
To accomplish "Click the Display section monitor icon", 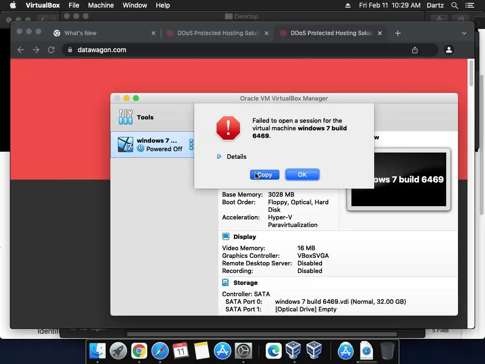I will (x=225, y=237).
